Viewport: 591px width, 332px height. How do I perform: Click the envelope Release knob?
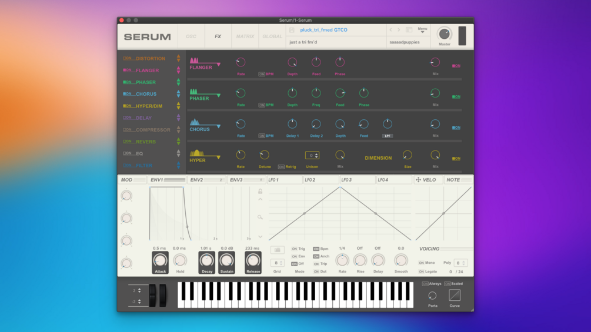point(253,260)
